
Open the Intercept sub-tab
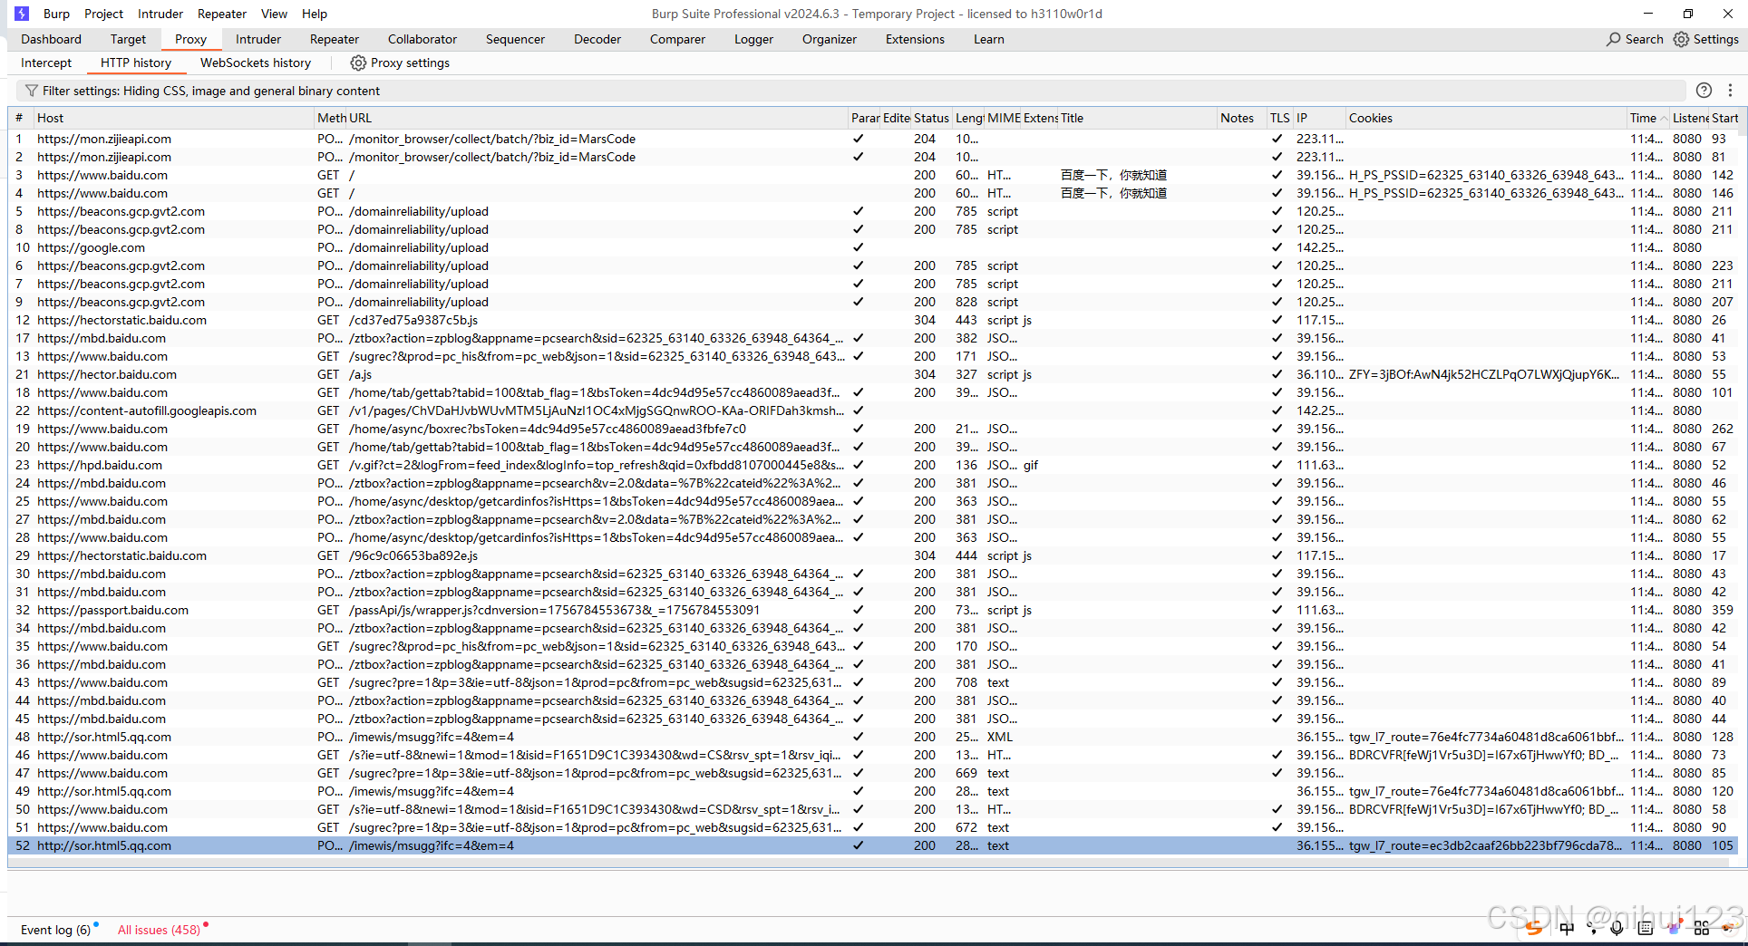[x=46, y=63]
